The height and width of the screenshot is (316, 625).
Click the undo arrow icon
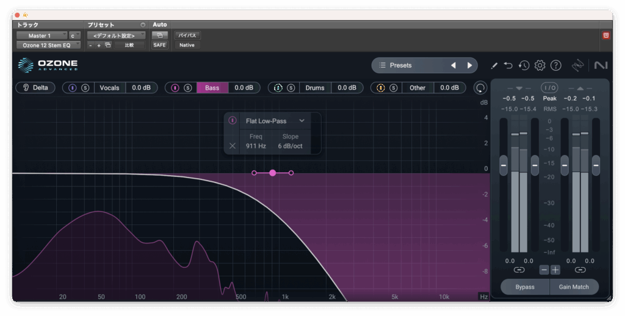tap(508, 65)
